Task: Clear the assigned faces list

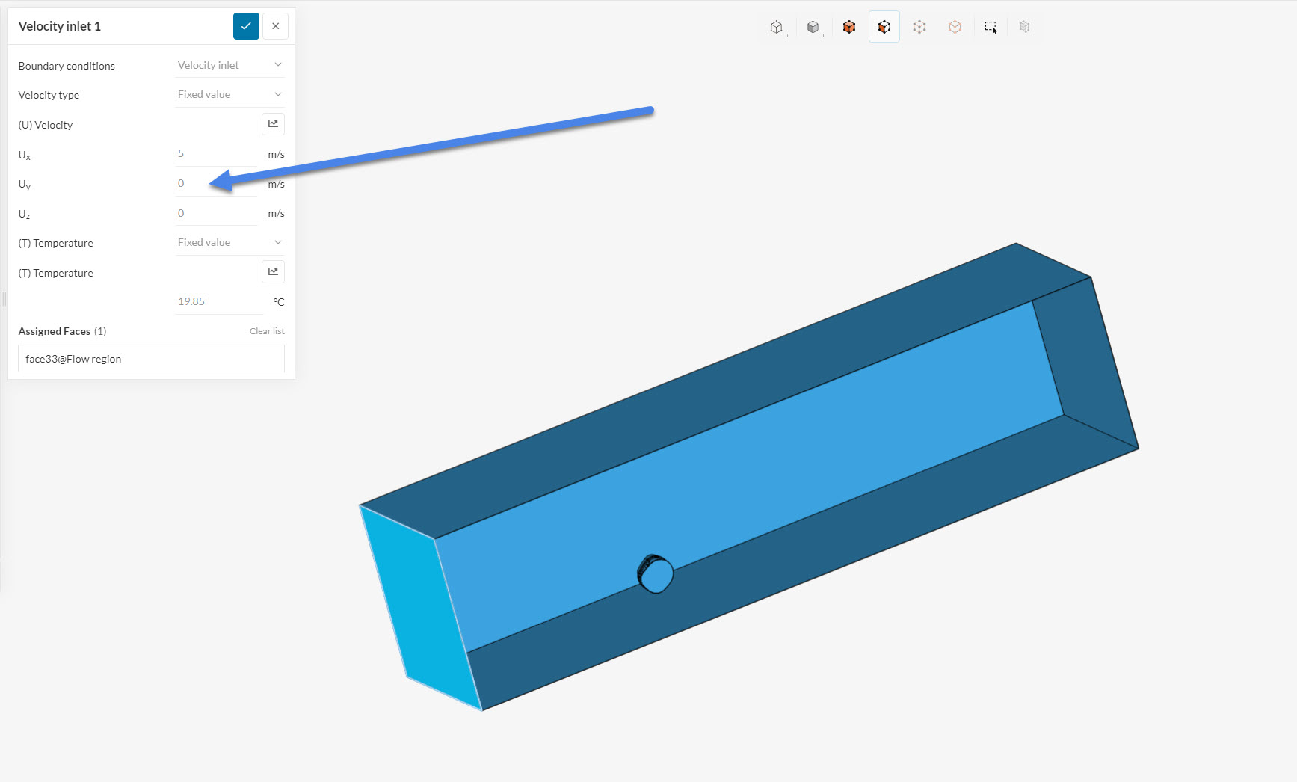Action: pos(267,330)
